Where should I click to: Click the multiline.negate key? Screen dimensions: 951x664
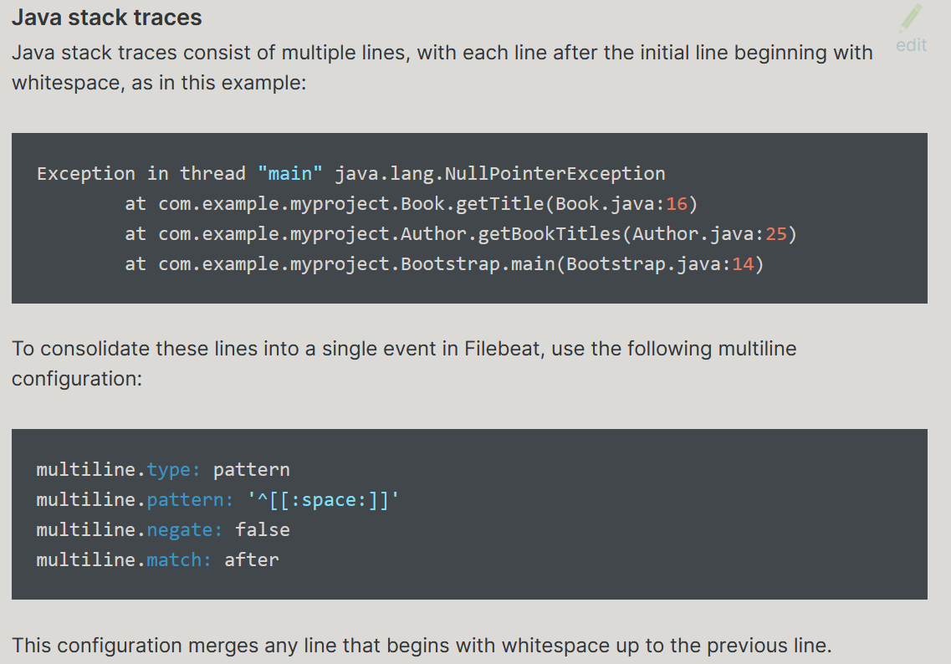[130, 530]
